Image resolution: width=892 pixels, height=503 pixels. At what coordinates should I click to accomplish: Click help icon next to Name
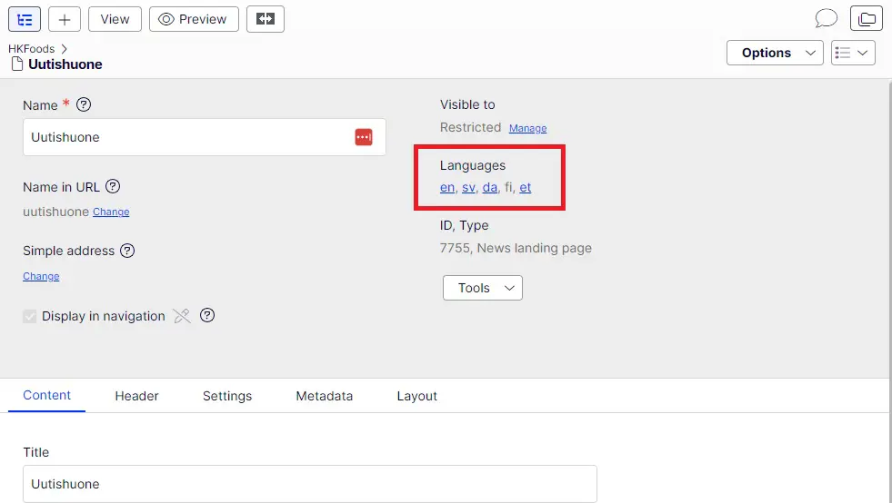pos(84,104)
